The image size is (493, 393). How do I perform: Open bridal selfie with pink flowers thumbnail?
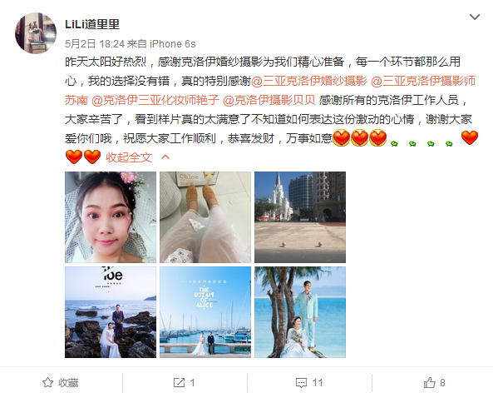pos(111,217)
